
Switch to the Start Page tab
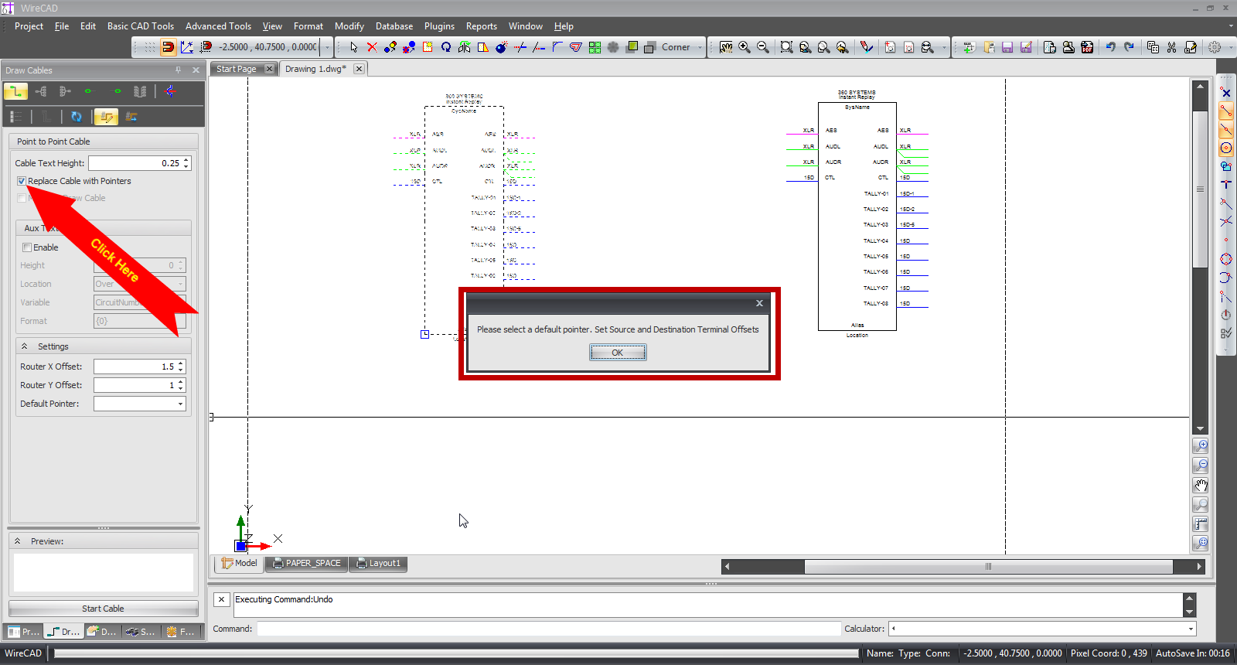click(237, 69)
